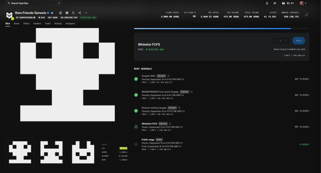Image resolution: width=321 pixels, height=173 pixels.
Task: Click the blue verified badge
Action: [x=48, y=13]
